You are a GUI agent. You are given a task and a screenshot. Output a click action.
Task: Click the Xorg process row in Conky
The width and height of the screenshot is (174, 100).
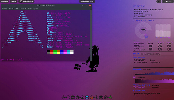(153, 48)
